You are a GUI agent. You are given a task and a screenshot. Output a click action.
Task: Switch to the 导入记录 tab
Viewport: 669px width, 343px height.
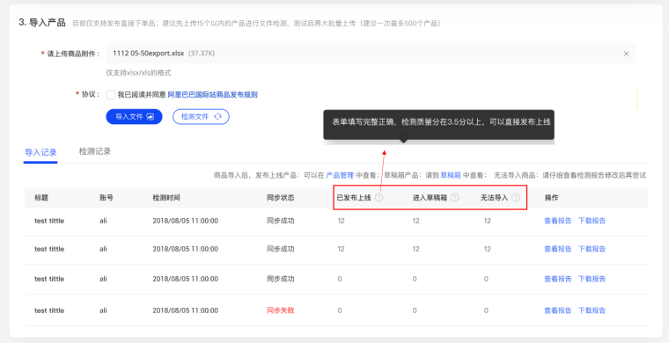[x=40, y=152]
